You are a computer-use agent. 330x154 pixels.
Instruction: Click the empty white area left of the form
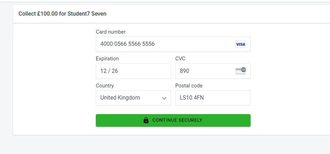52,76
